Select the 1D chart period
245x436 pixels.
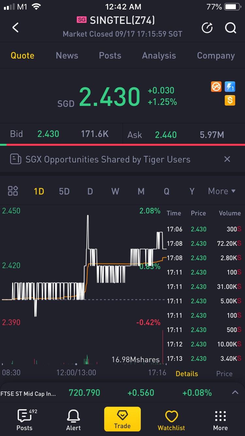[39, 191]
